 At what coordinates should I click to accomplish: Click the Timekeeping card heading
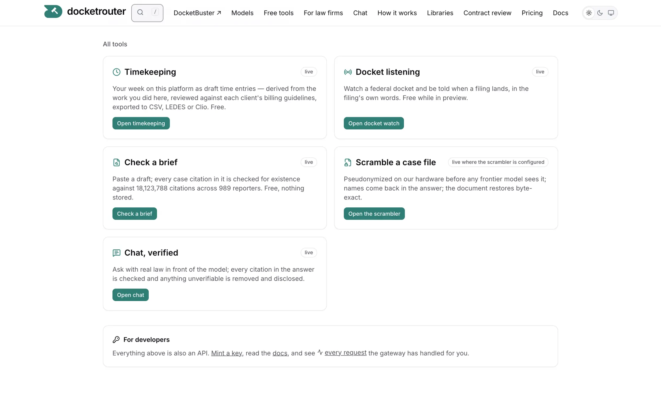[150, 72]
